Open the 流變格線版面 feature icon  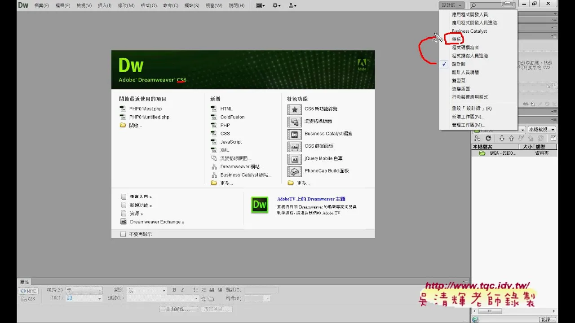(x=295, y=122)
